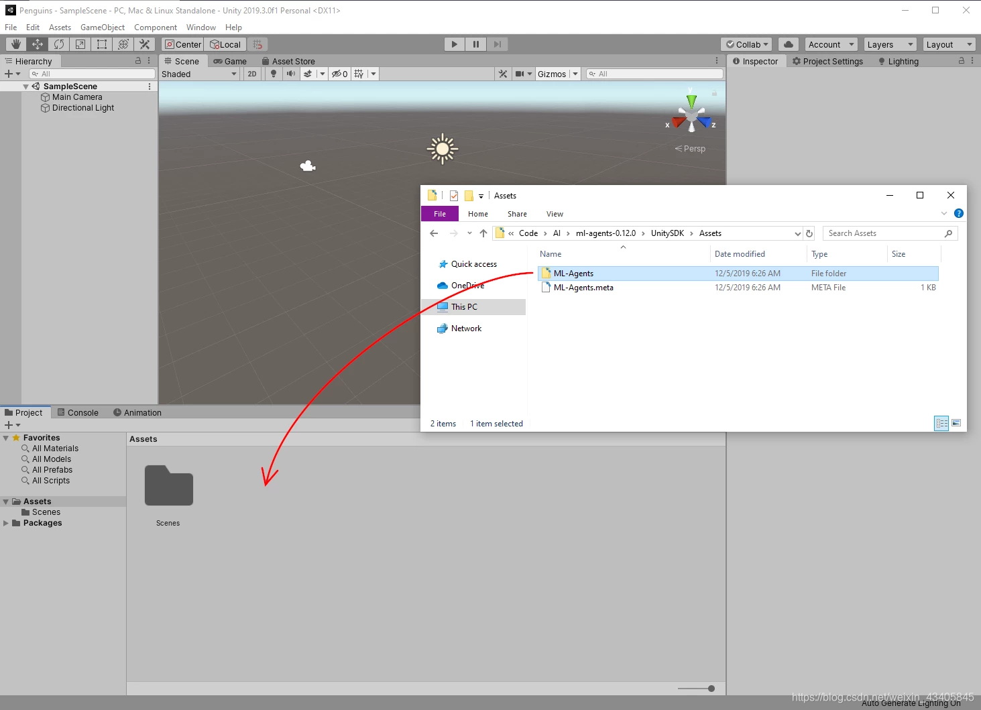Select the Transform (move, rotate, scale) tool

click(123, 44)
